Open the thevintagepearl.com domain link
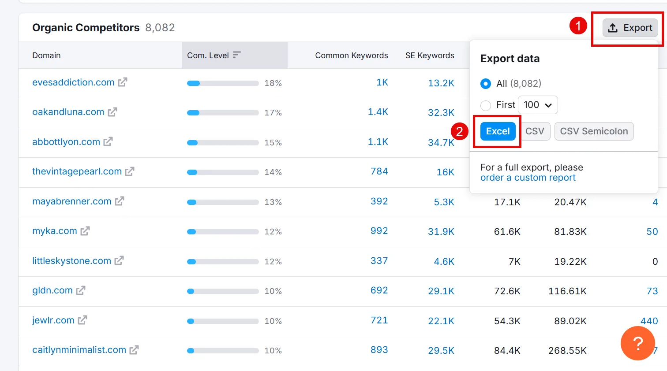The image size is (667, 371). point(77,171)
